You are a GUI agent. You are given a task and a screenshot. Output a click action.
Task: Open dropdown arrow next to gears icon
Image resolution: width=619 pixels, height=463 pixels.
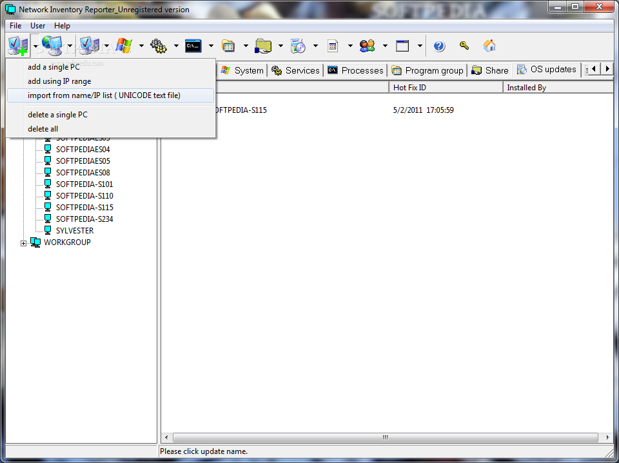[x=176, y=46]
